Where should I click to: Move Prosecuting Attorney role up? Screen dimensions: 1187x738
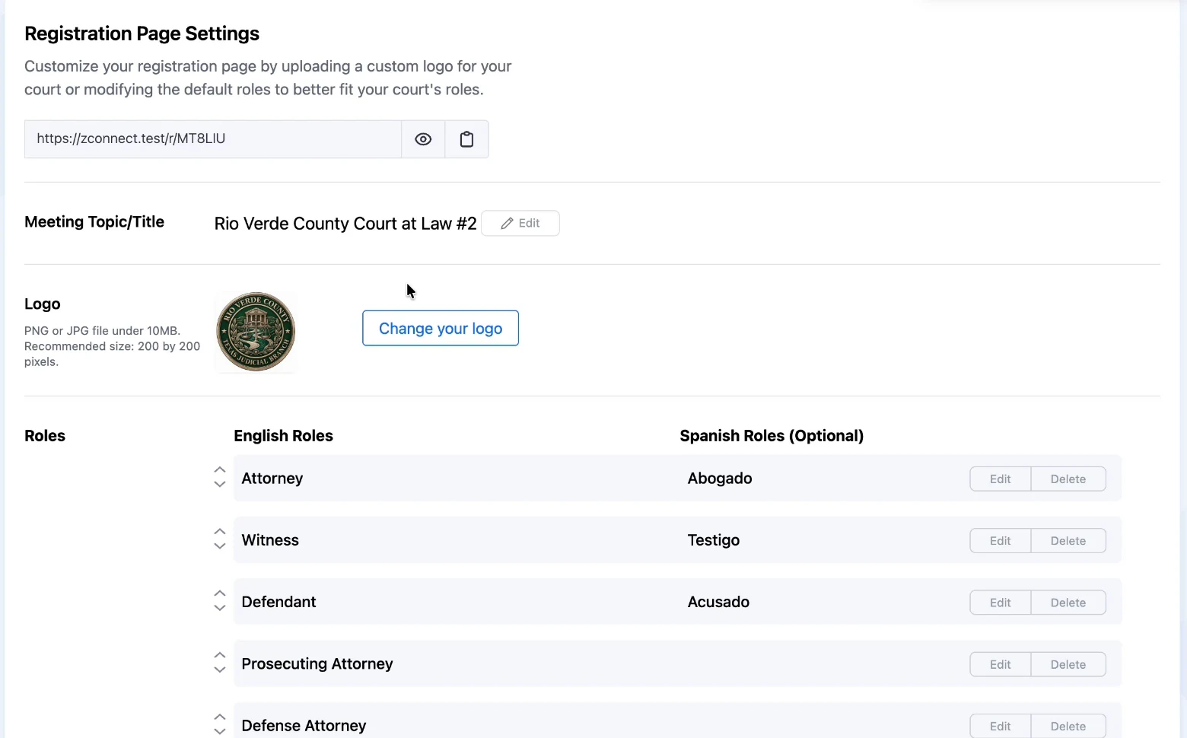[x=220, y=654]
